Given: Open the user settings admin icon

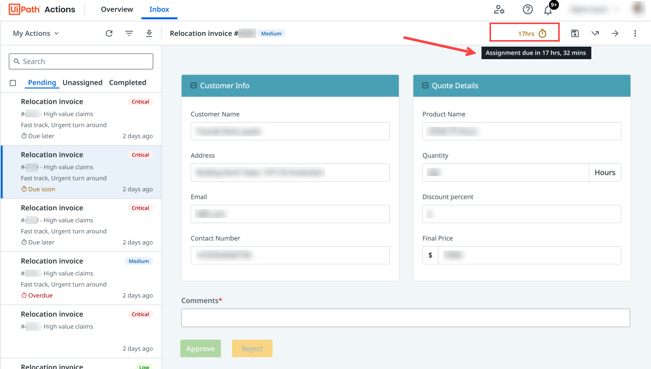Looking at the screenshot, I should [x=499, y=10].
